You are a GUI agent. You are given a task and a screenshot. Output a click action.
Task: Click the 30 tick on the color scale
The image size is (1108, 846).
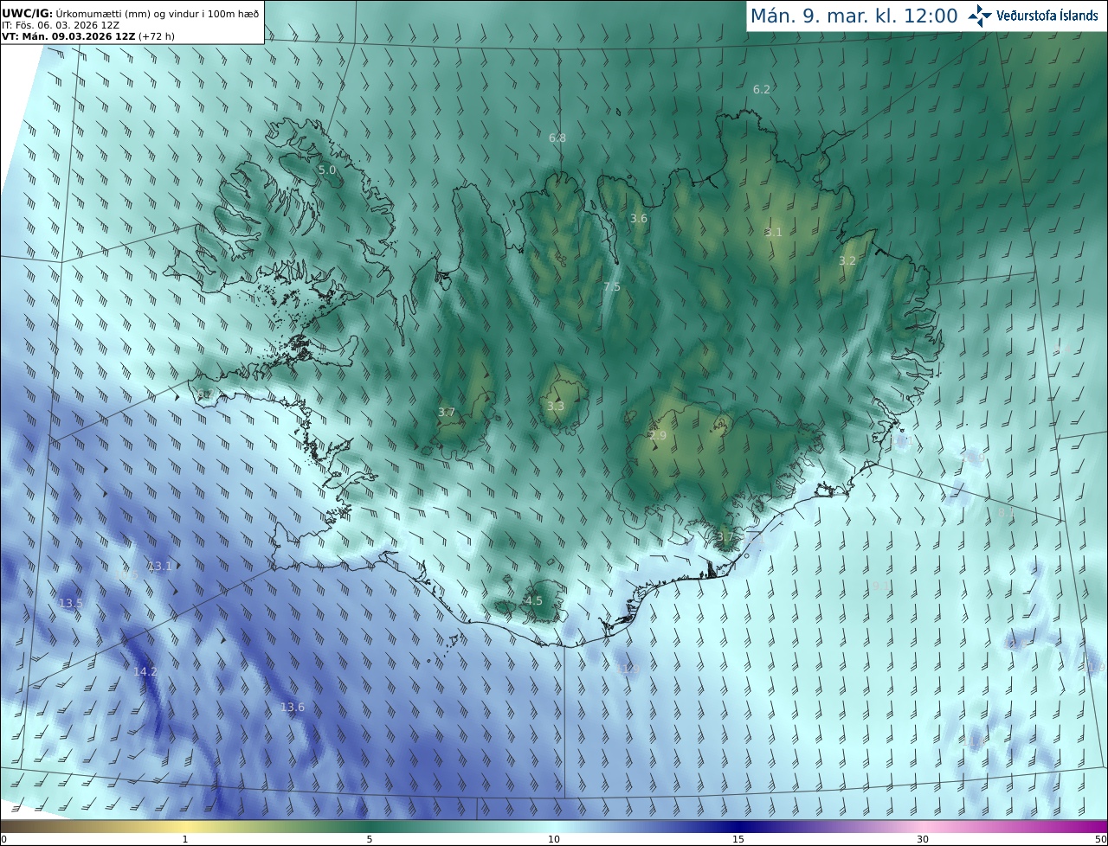coord(923,839)
